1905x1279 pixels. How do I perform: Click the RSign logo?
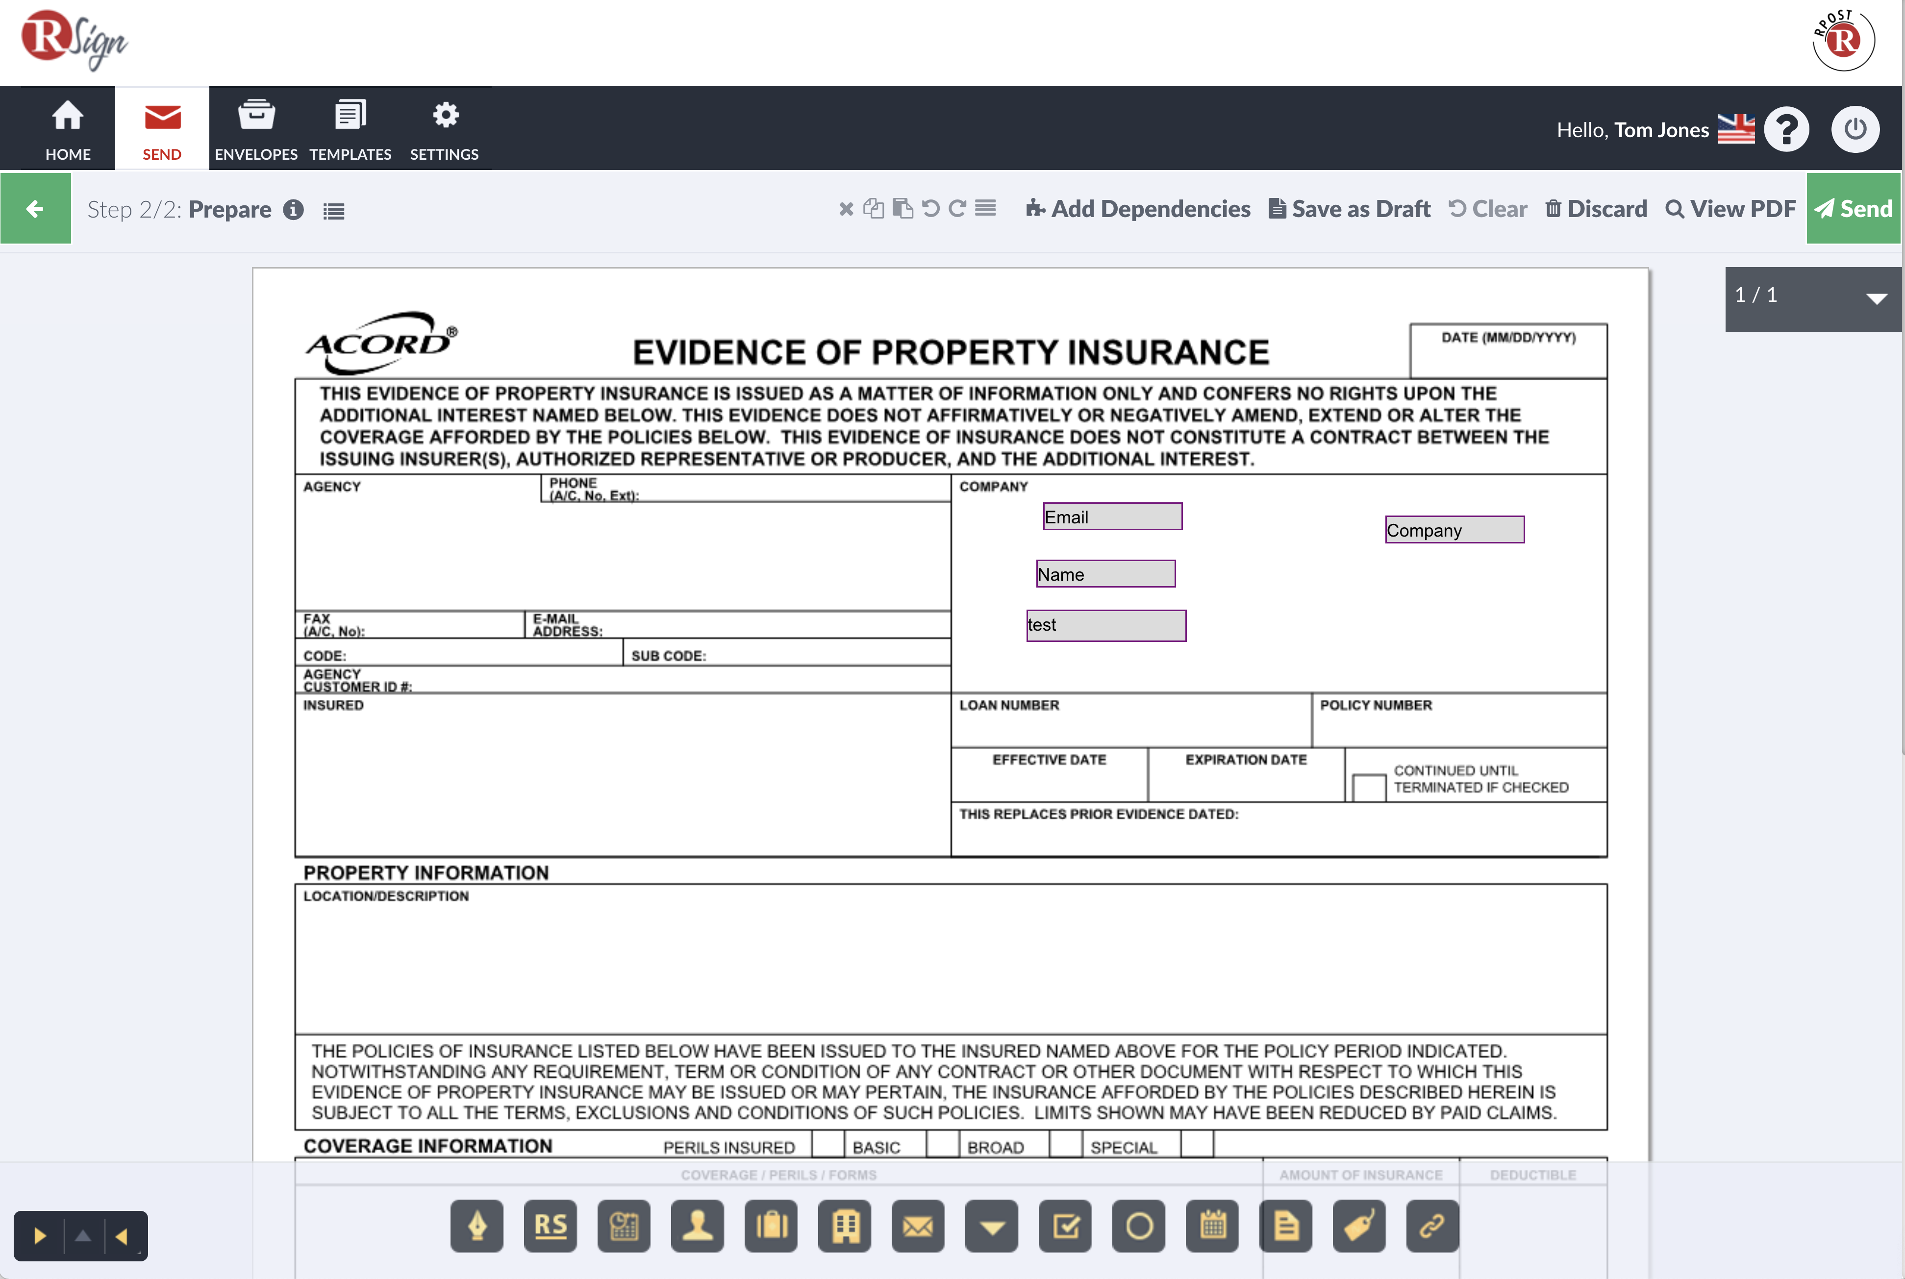(x=74, y=40)
